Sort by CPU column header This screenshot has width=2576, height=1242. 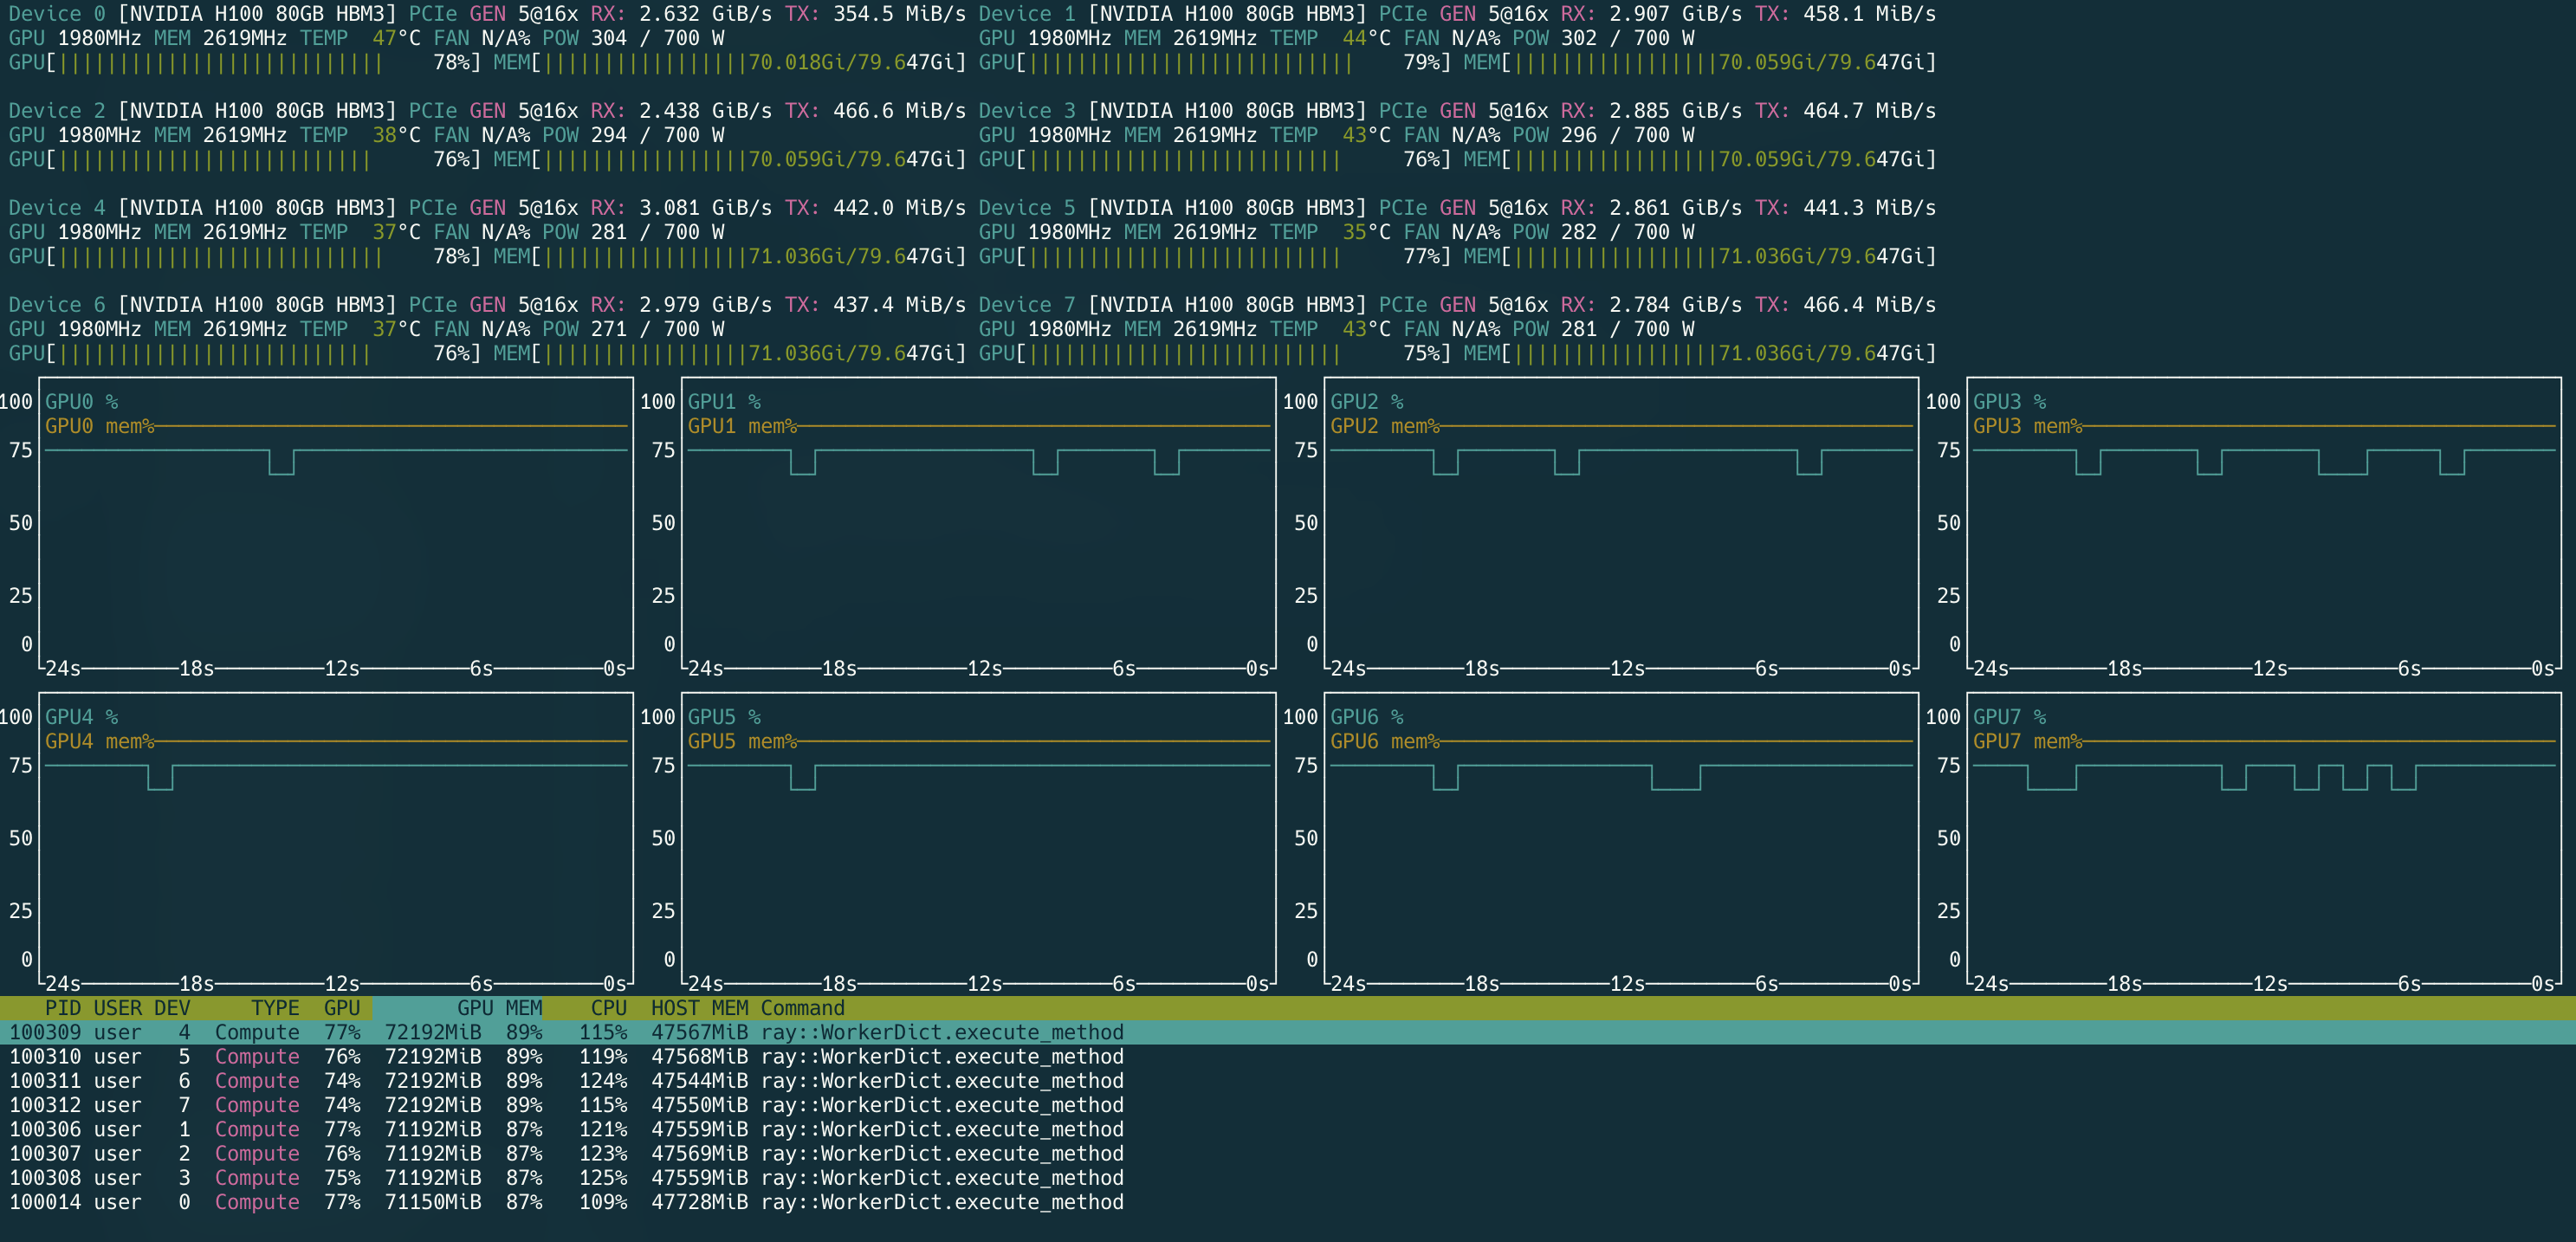609,1008
